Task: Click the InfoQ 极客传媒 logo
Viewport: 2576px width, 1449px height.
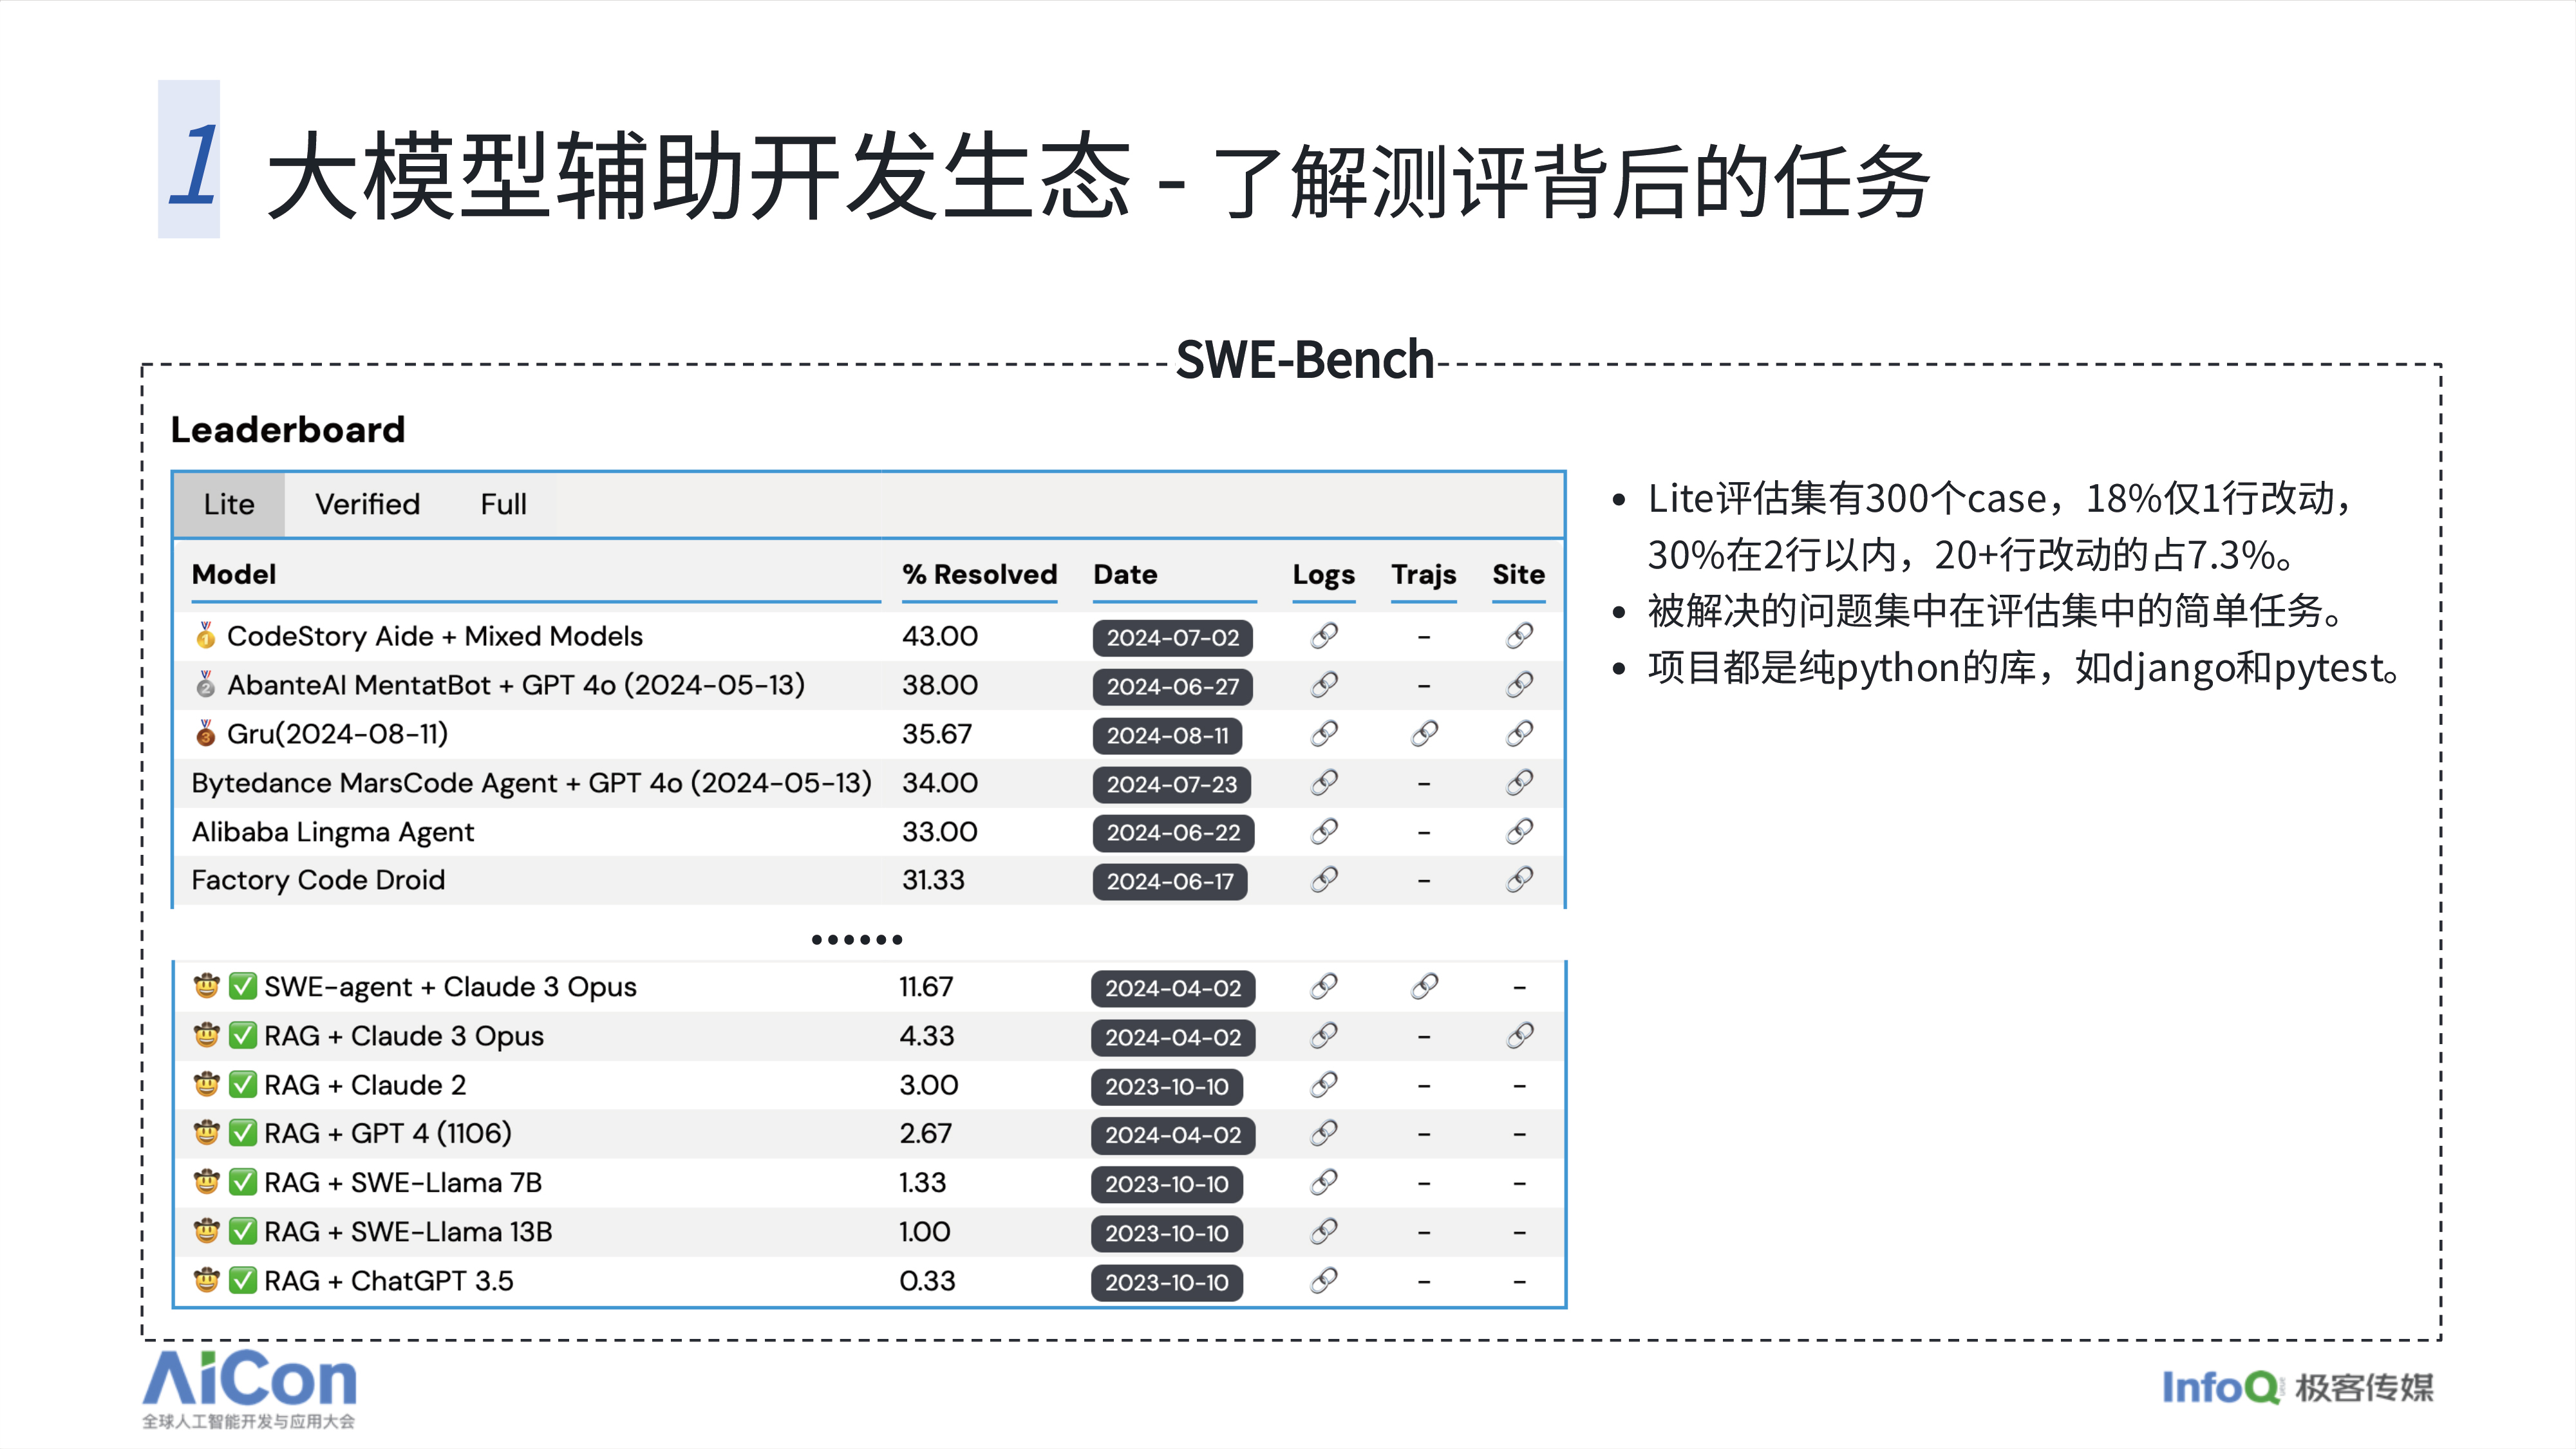Action: [2297, 1387]
